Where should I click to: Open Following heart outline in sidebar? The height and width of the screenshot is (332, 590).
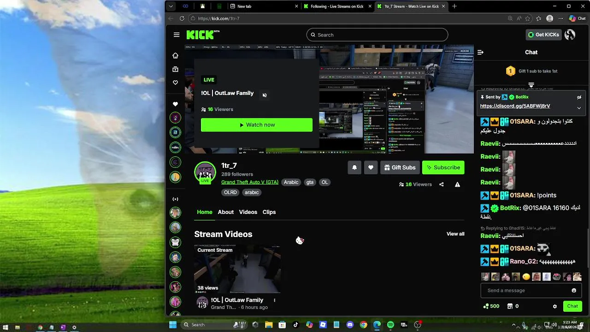pyautogui.click(x=175, y=83)
